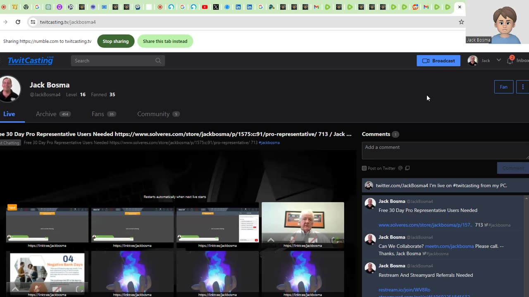The height and width of the screenshot is (297, 529).
Task: Click the browser address bar URL
Action: tap(68, 22)
